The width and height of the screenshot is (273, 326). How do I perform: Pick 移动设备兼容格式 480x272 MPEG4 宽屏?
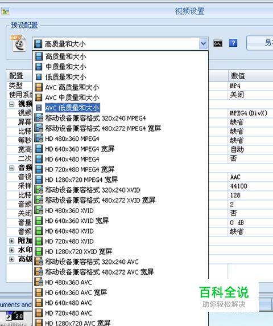tap(121, 128)
